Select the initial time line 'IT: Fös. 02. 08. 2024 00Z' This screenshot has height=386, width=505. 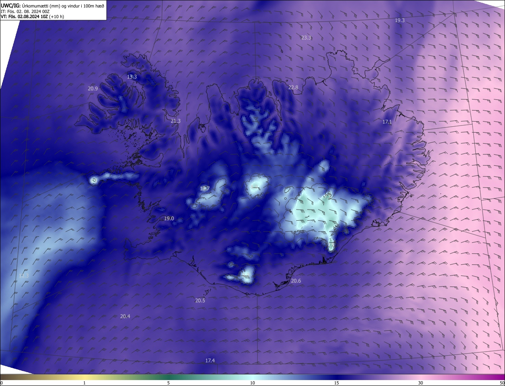pyautogui.click(x=25, y=11)
